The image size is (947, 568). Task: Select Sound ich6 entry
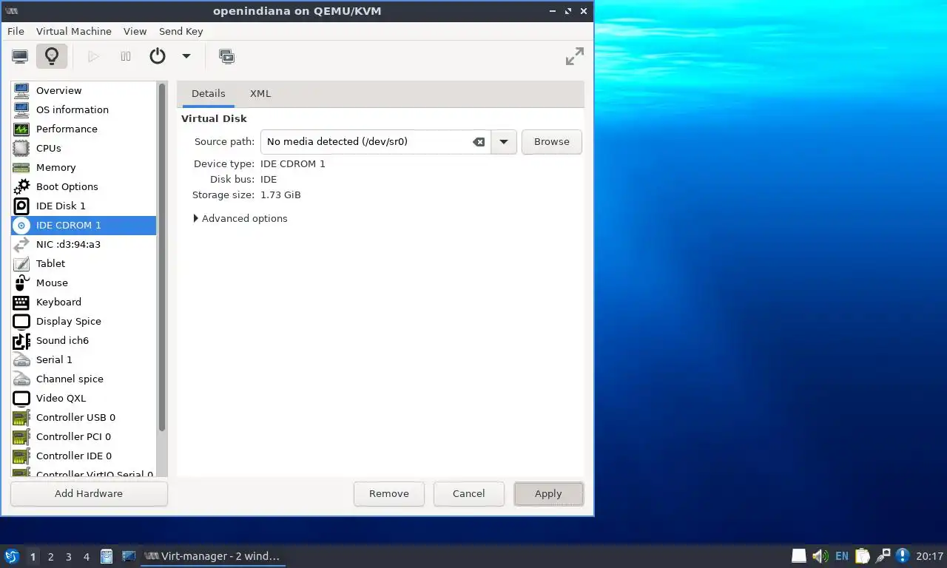84,340
